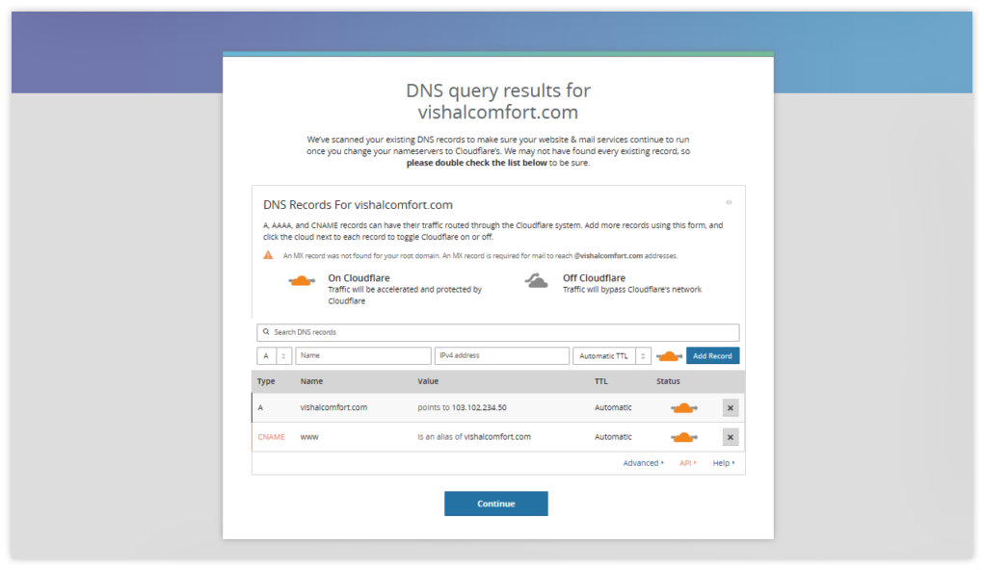Click the Continue button
This screenshot has width=984, height=570.
coord(495,504)
